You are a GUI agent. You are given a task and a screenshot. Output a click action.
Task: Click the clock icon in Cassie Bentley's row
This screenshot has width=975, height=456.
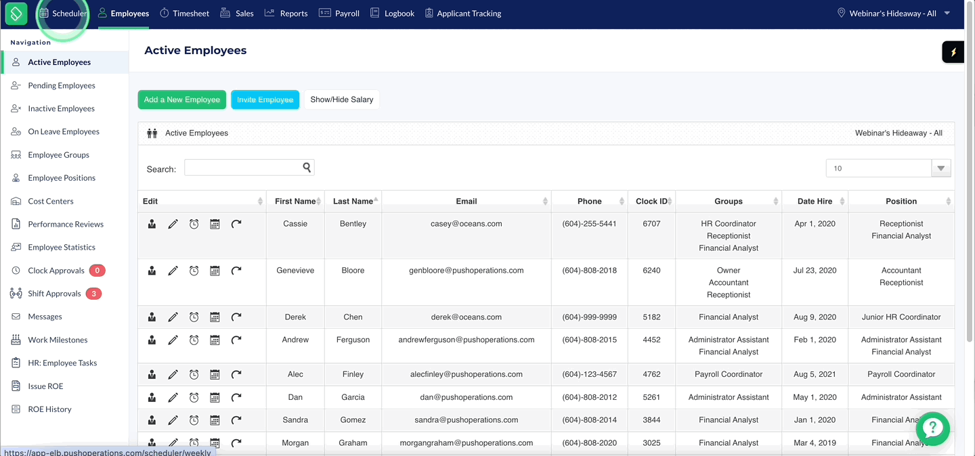pos(194,224)
